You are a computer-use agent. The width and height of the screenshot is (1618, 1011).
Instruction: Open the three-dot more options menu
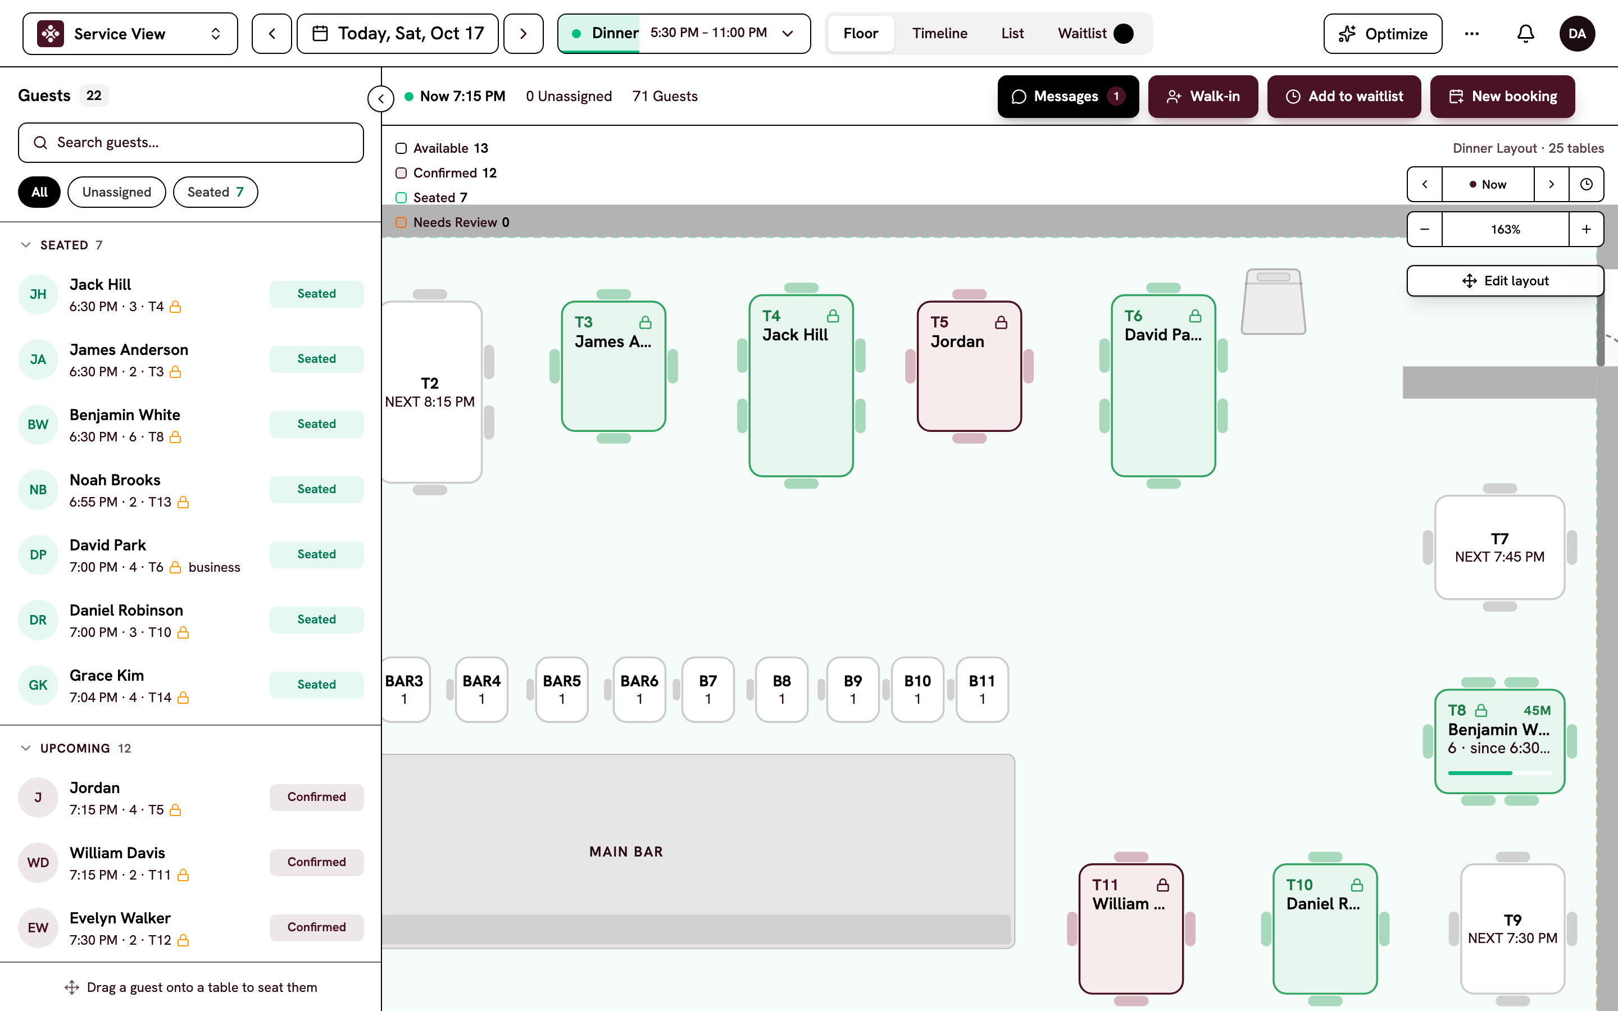point(1471,34)
